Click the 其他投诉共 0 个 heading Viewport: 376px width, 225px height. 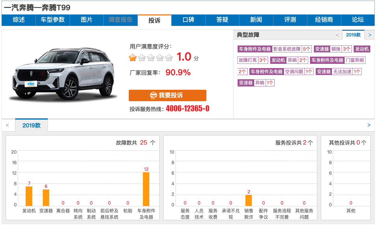(x=348, y=143)
